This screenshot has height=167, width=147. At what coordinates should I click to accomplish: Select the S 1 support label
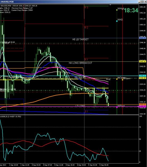coord(86,112)
